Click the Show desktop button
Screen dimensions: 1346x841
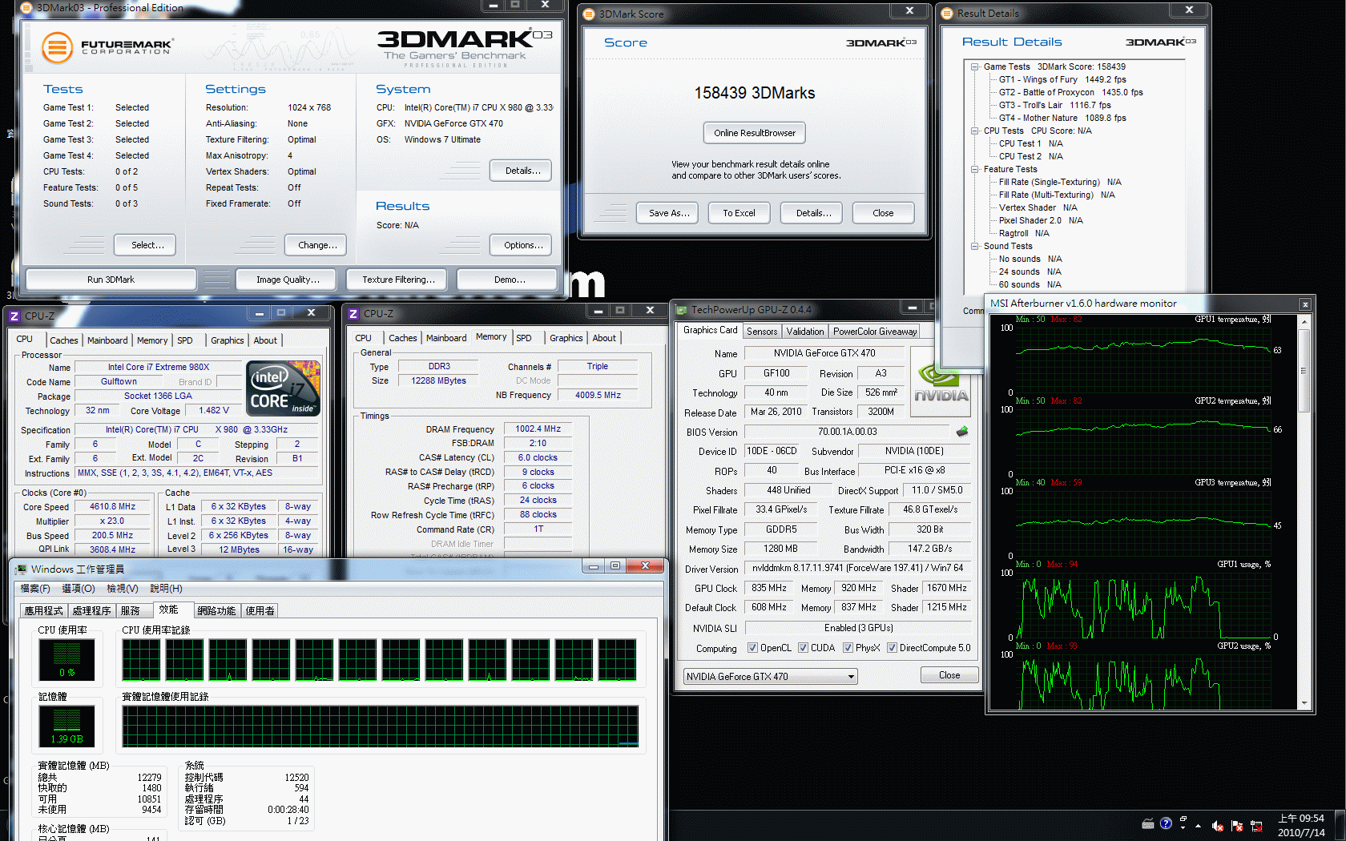1340,826
